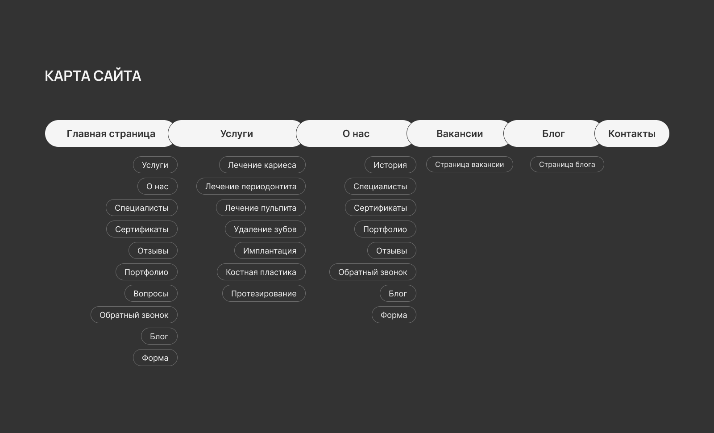
Task: Select Обратный звонок in the О нас column
Action: (373, 272)
